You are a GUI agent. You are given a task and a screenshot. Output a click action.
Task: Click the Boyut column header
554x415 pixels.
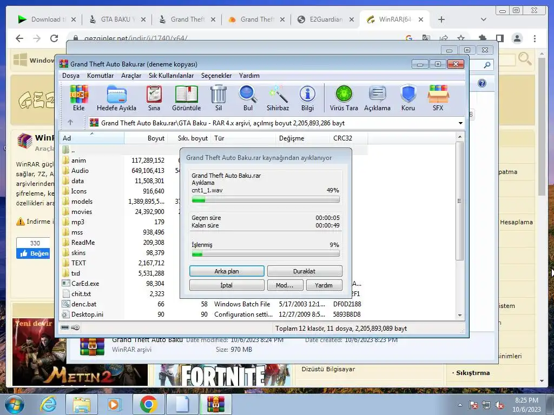click(146, 138)
